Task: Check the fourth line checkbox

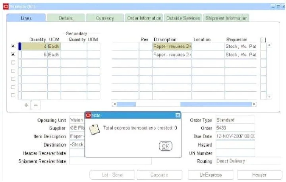Action: (13, 71)
